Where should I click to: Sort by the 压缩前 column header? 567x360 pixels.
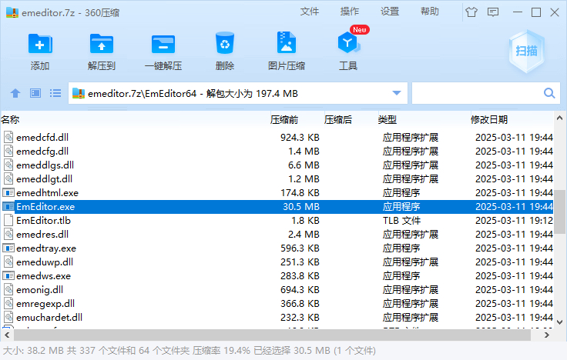pos(284,119)
